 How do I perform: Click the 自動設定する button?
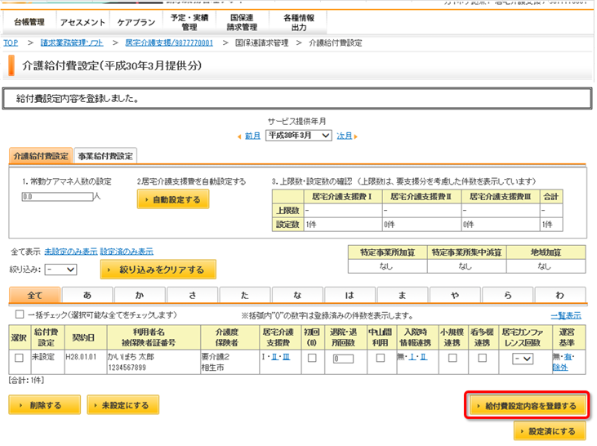tap(173, 199)
